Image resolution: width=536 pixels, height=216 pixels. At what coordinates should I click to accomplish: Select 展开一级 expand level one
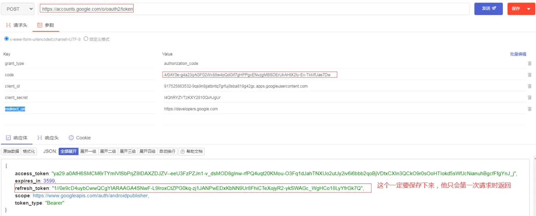(88, 151)
